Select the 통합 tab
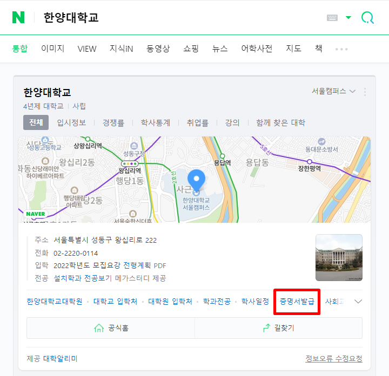The width and height of the screenshot is (389, 376). (20, 49)
